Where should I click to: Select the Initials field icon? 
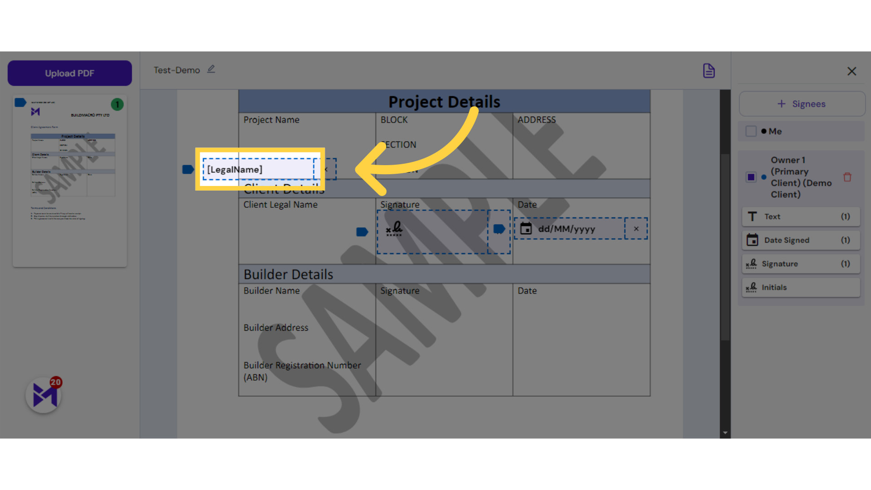[752, 287]
